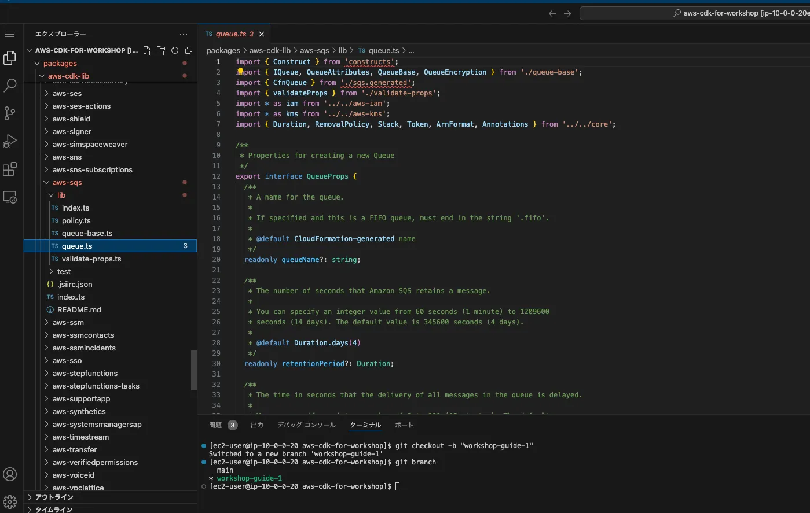
Task: Open the Explorer view in activity bar
Action: coord(10,58)
